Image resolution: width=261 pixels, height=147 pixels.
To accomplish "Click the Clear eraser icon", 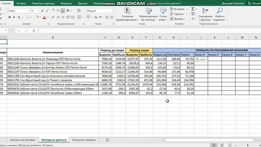I will pyautogui.click(x=193, y=19).
